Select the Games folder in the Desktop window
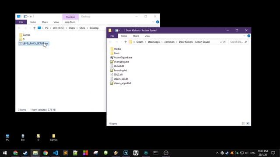This screenshot has width=280, height=157. [24, 35]
